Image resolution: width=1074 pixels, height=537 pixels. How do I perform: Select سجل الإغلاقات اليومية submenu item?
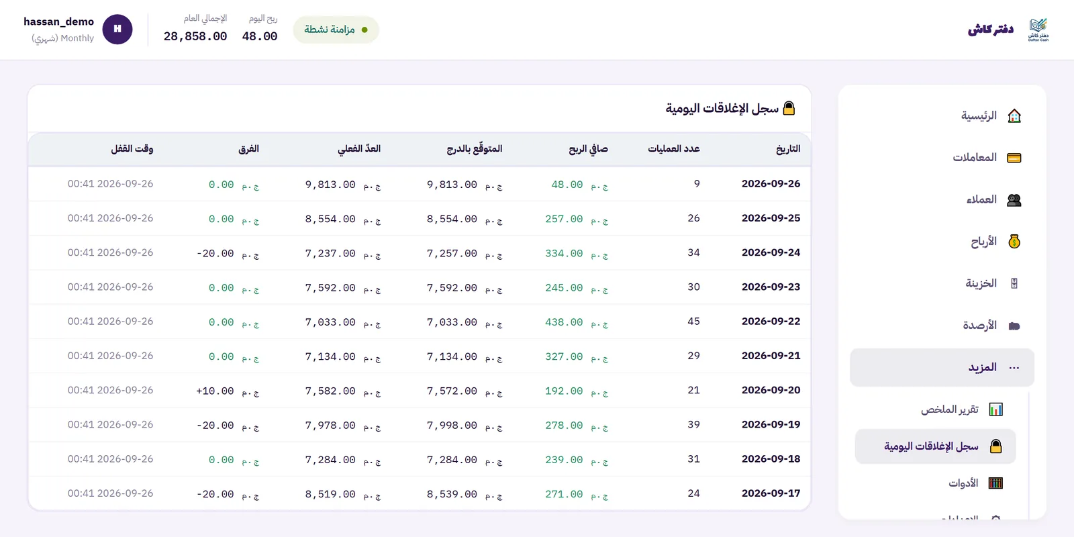point(935,446)
